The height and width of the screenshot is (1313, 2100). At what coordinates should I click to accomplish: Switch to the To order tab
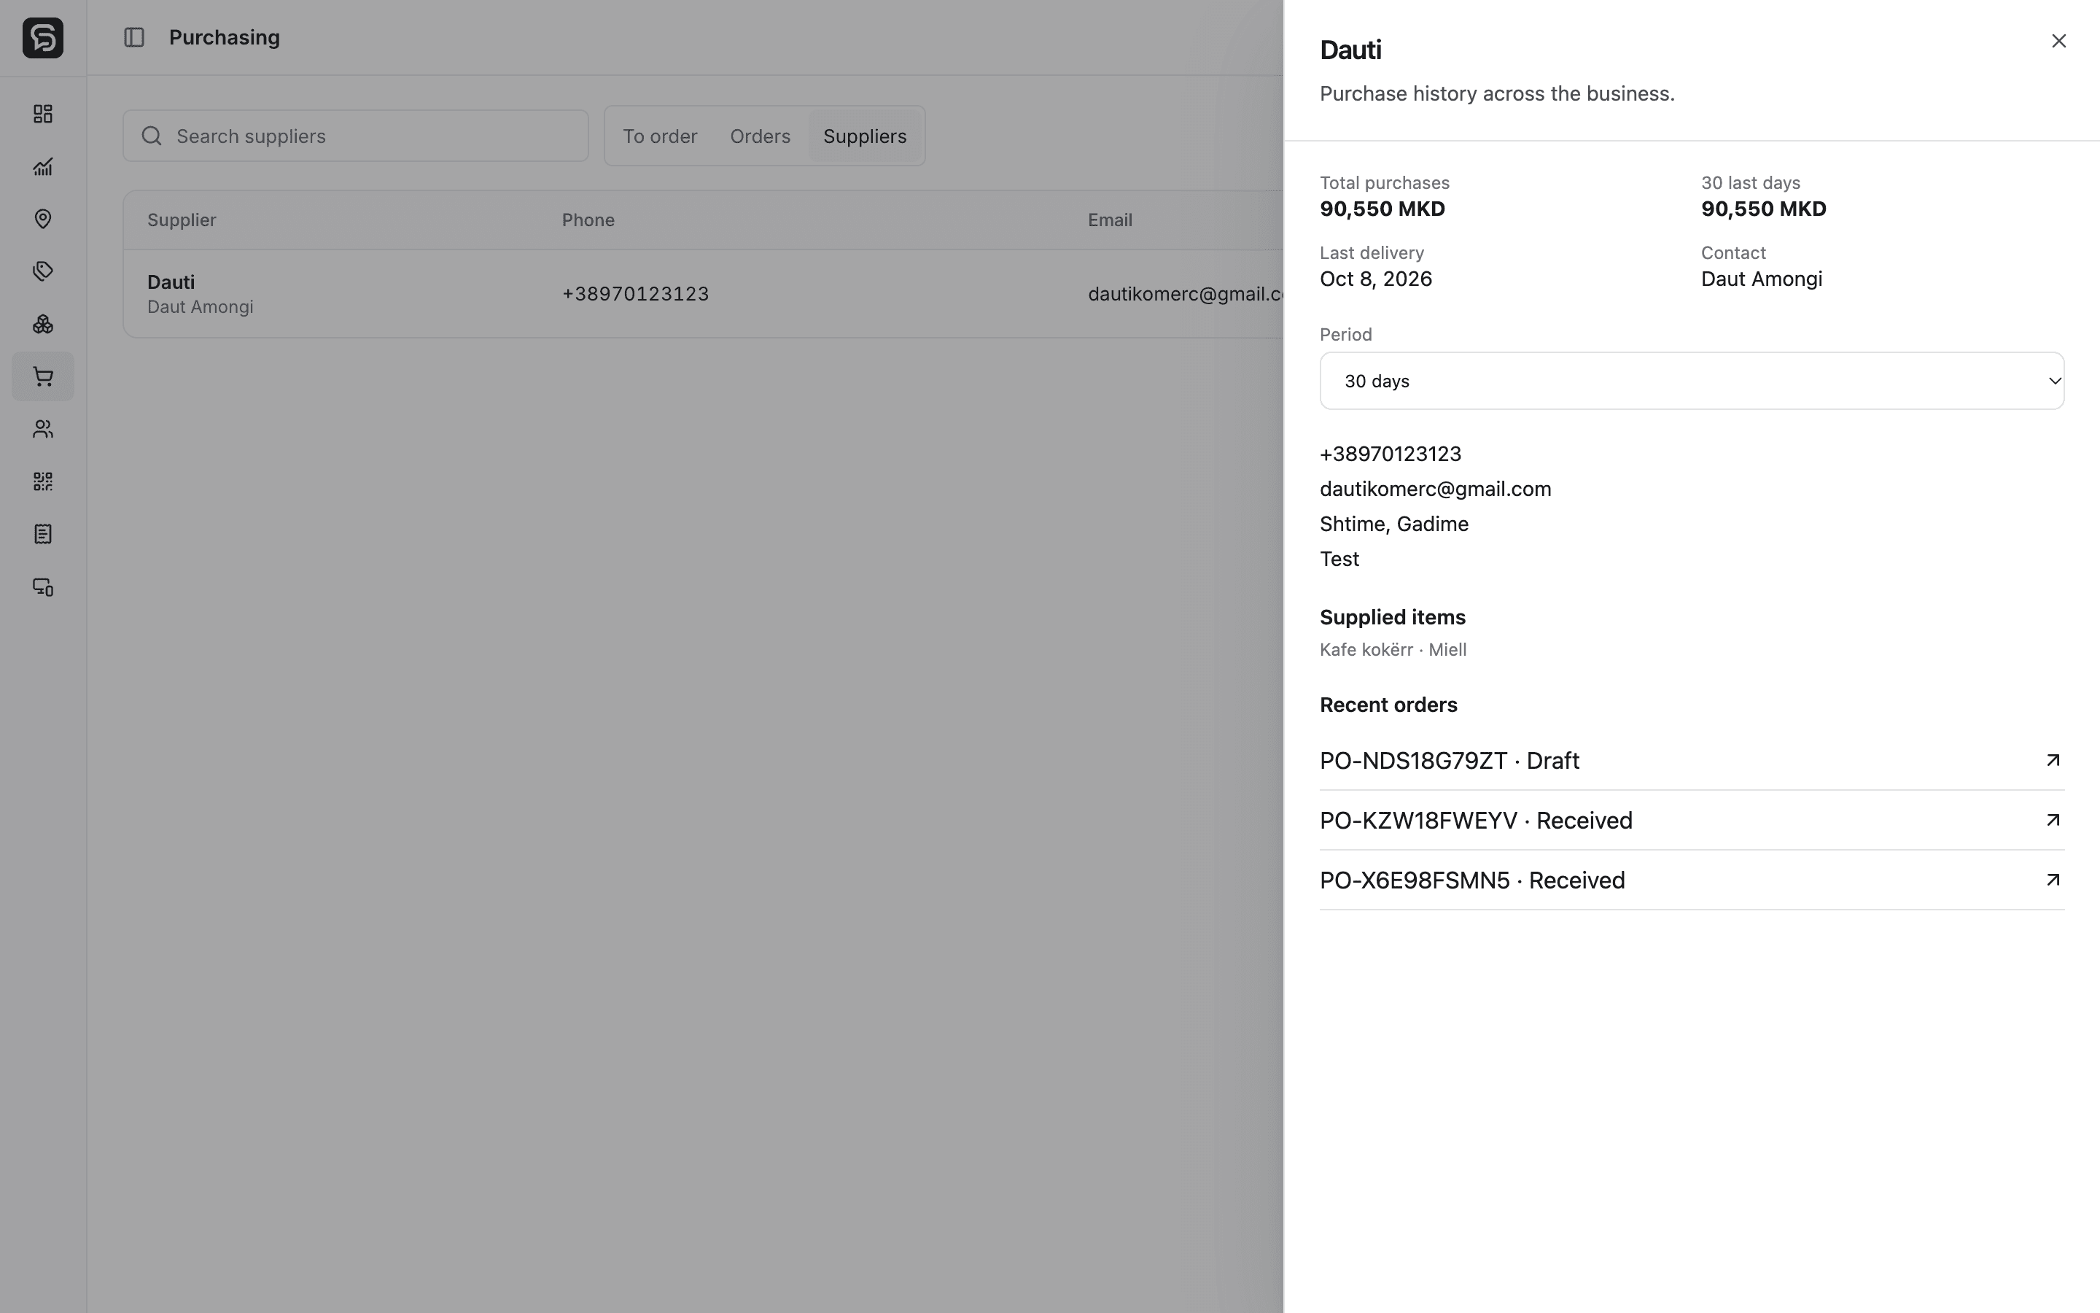pos(659,136)
